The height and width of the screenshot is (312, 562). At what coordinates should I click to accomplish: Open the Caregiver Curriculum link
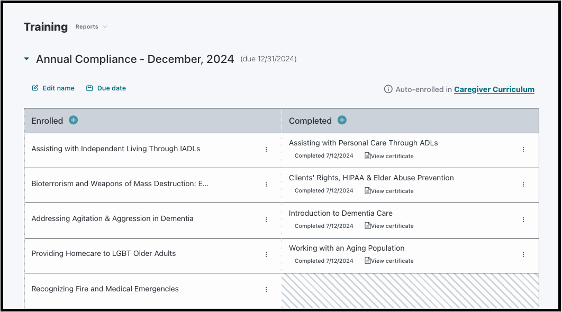point(494,89)
